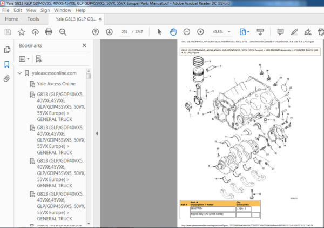Open the View menu
Screen dimensions: 324x228
click(31, 10)
